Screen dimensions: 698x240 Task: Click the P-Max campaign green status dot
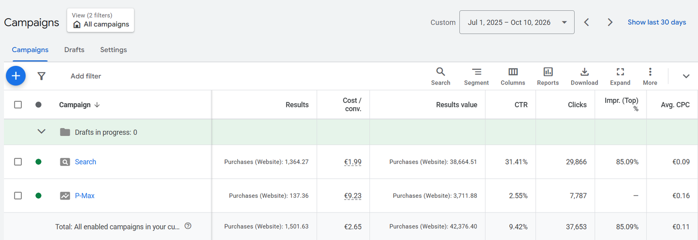pos(38,196)
